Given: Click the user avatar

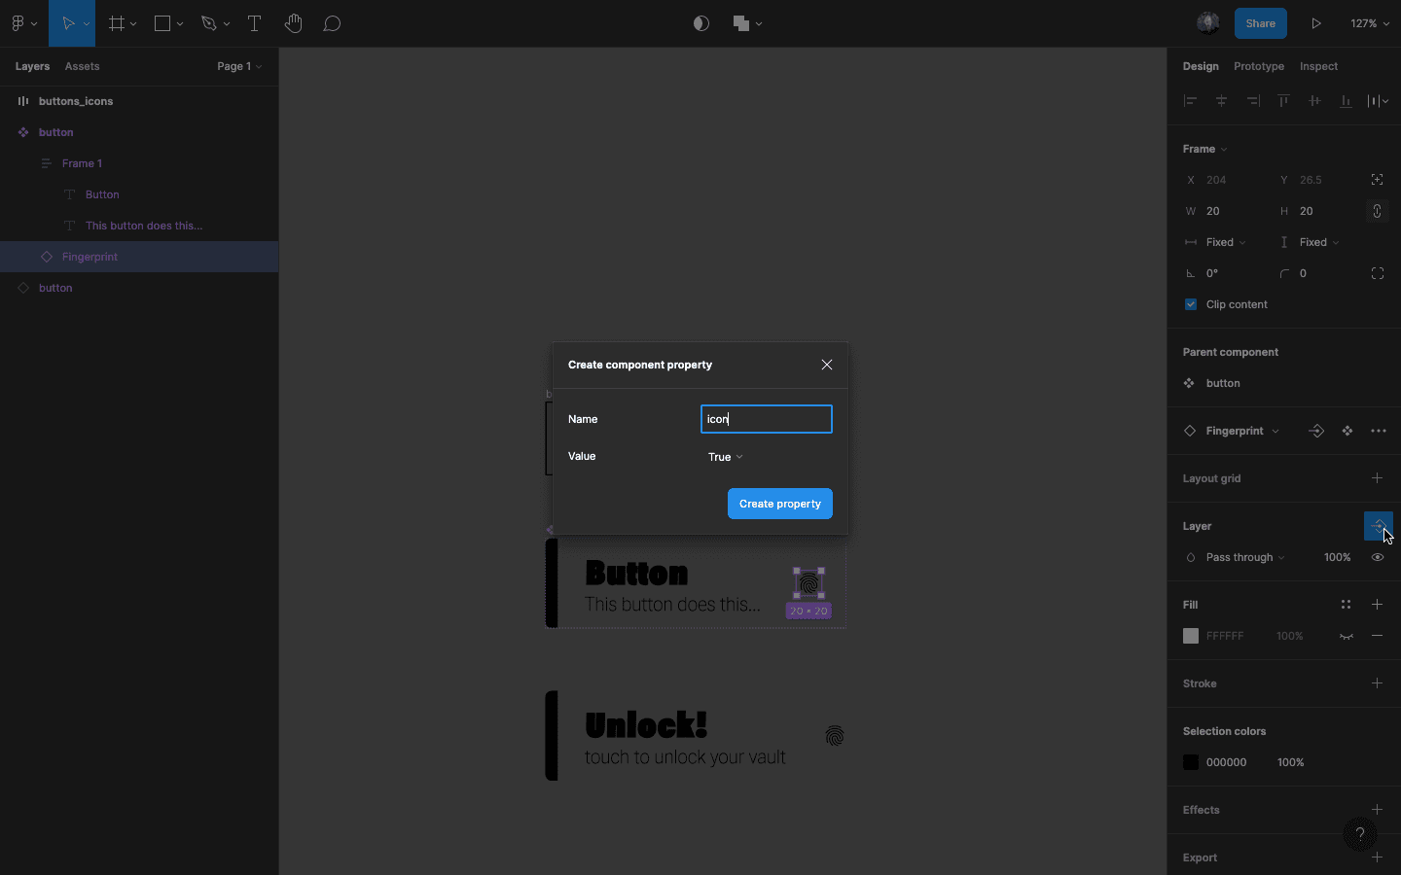Looking at the screenshot, I should [1208, 23].
